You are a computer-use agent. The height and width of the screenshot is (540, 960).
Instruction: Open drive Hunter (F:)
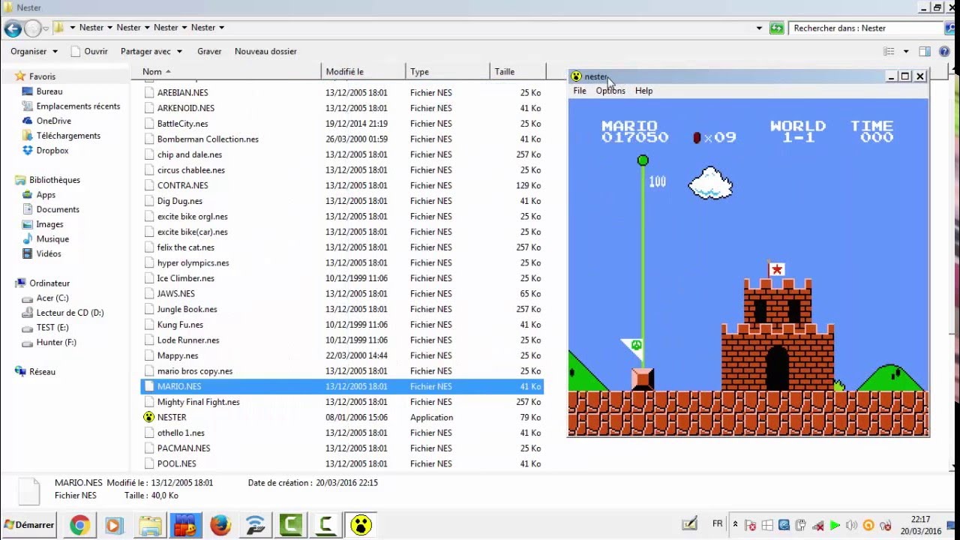tap(56, 342)
